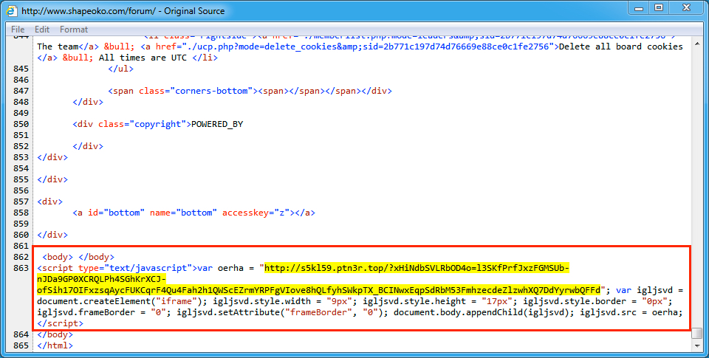Click the highlighted s5kl59.ptn3r.top URL

(319, 279)
